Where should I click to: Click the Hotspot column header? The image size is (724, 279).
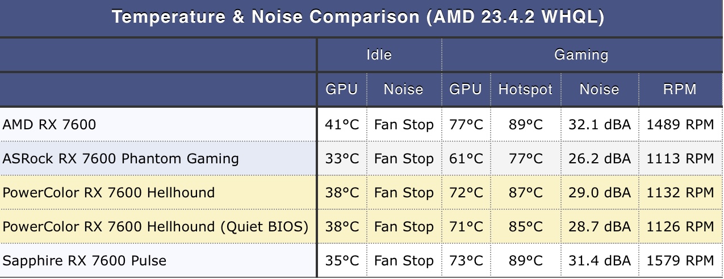pyautogui.click(x=525, y=90)
